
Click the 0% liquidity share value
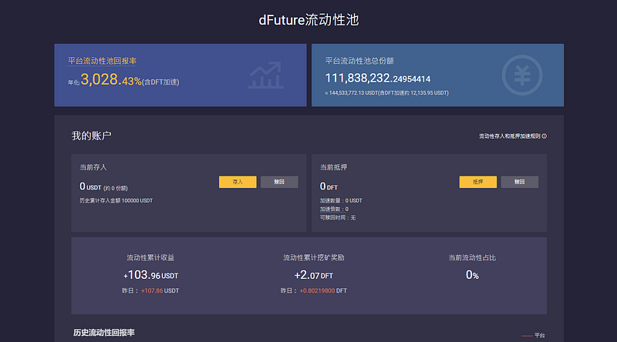coord(472,275)
